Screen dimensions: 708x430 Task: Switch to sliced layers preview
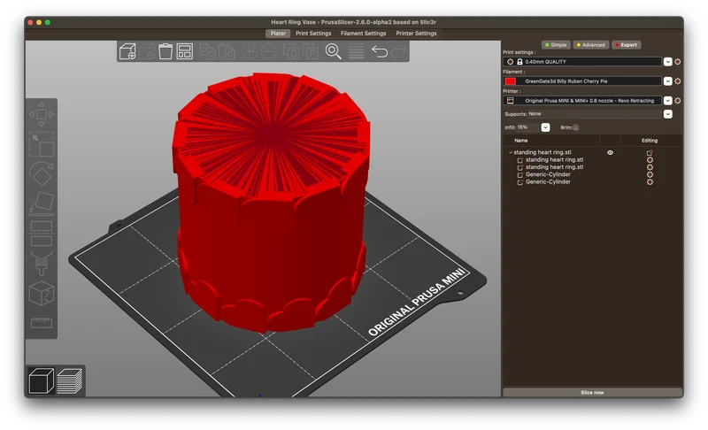[70, 380]
